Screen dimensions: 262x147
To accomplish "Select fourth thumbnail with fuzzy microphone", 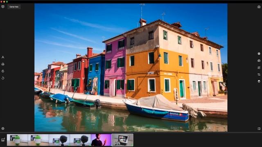I will (x=80, y=140).
